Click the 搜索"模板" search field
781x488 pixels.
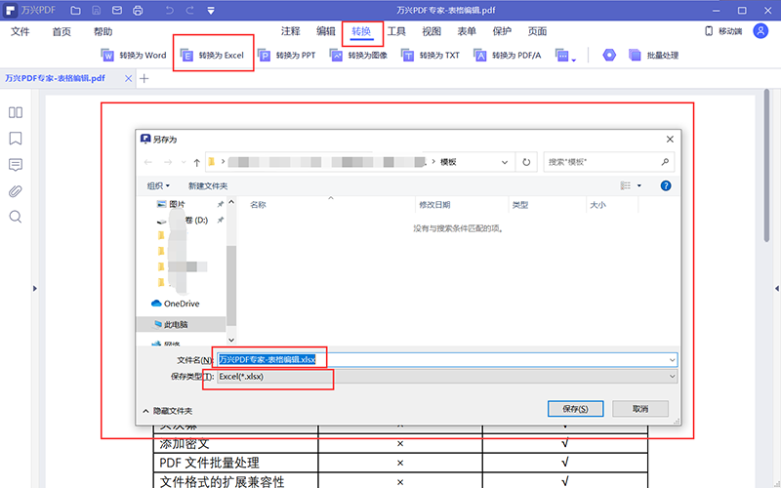(608, 162)
